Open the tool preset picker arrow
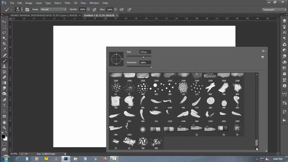Screen dimensions: 288x162 click(11, 9)
